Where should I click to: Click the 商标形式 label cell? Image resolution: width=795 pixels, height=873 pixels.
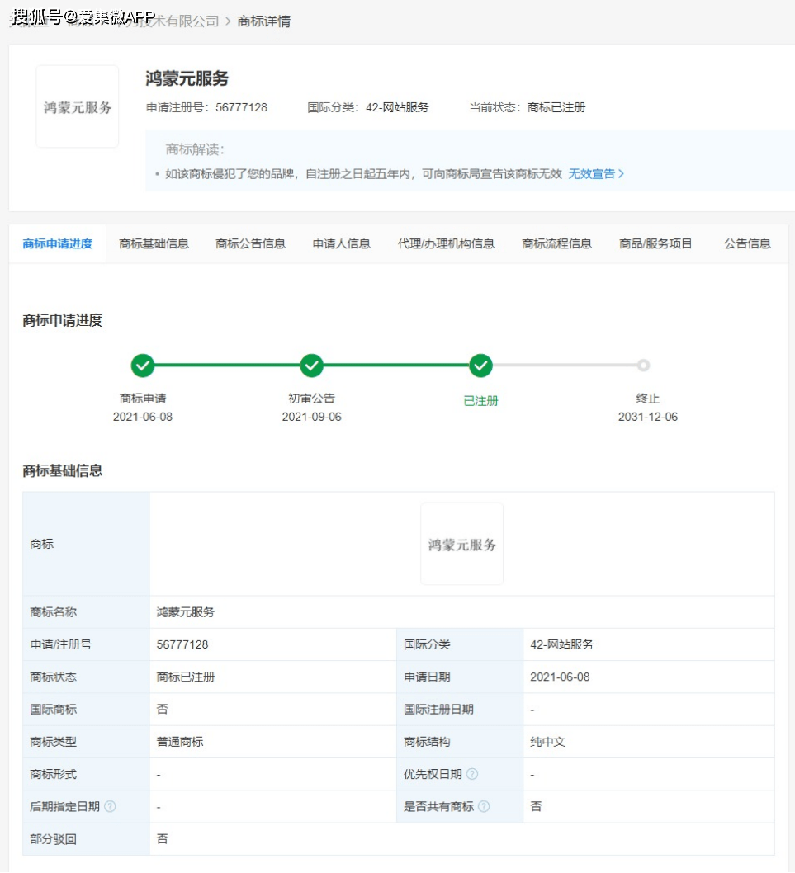[x=86, y=774]
